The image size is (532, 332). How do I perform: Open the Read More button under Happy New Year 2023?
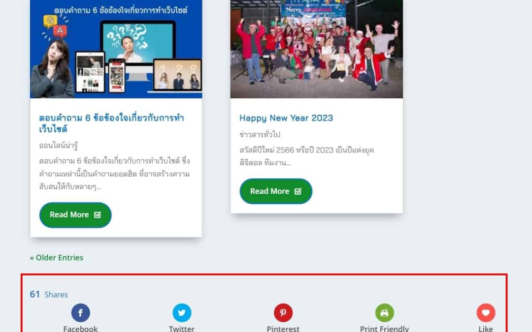276,191
